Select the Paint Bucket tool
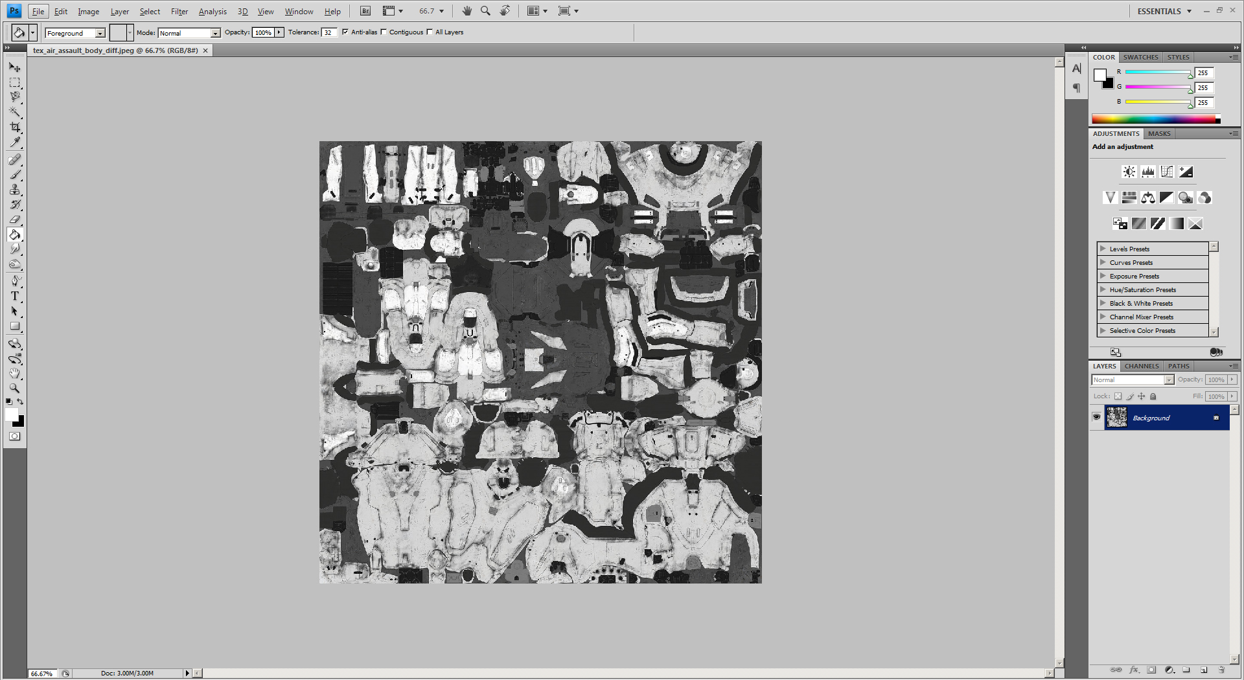The width and height of the screenshot is (1244, 680). pyautogui.click(x=14, y=234)
